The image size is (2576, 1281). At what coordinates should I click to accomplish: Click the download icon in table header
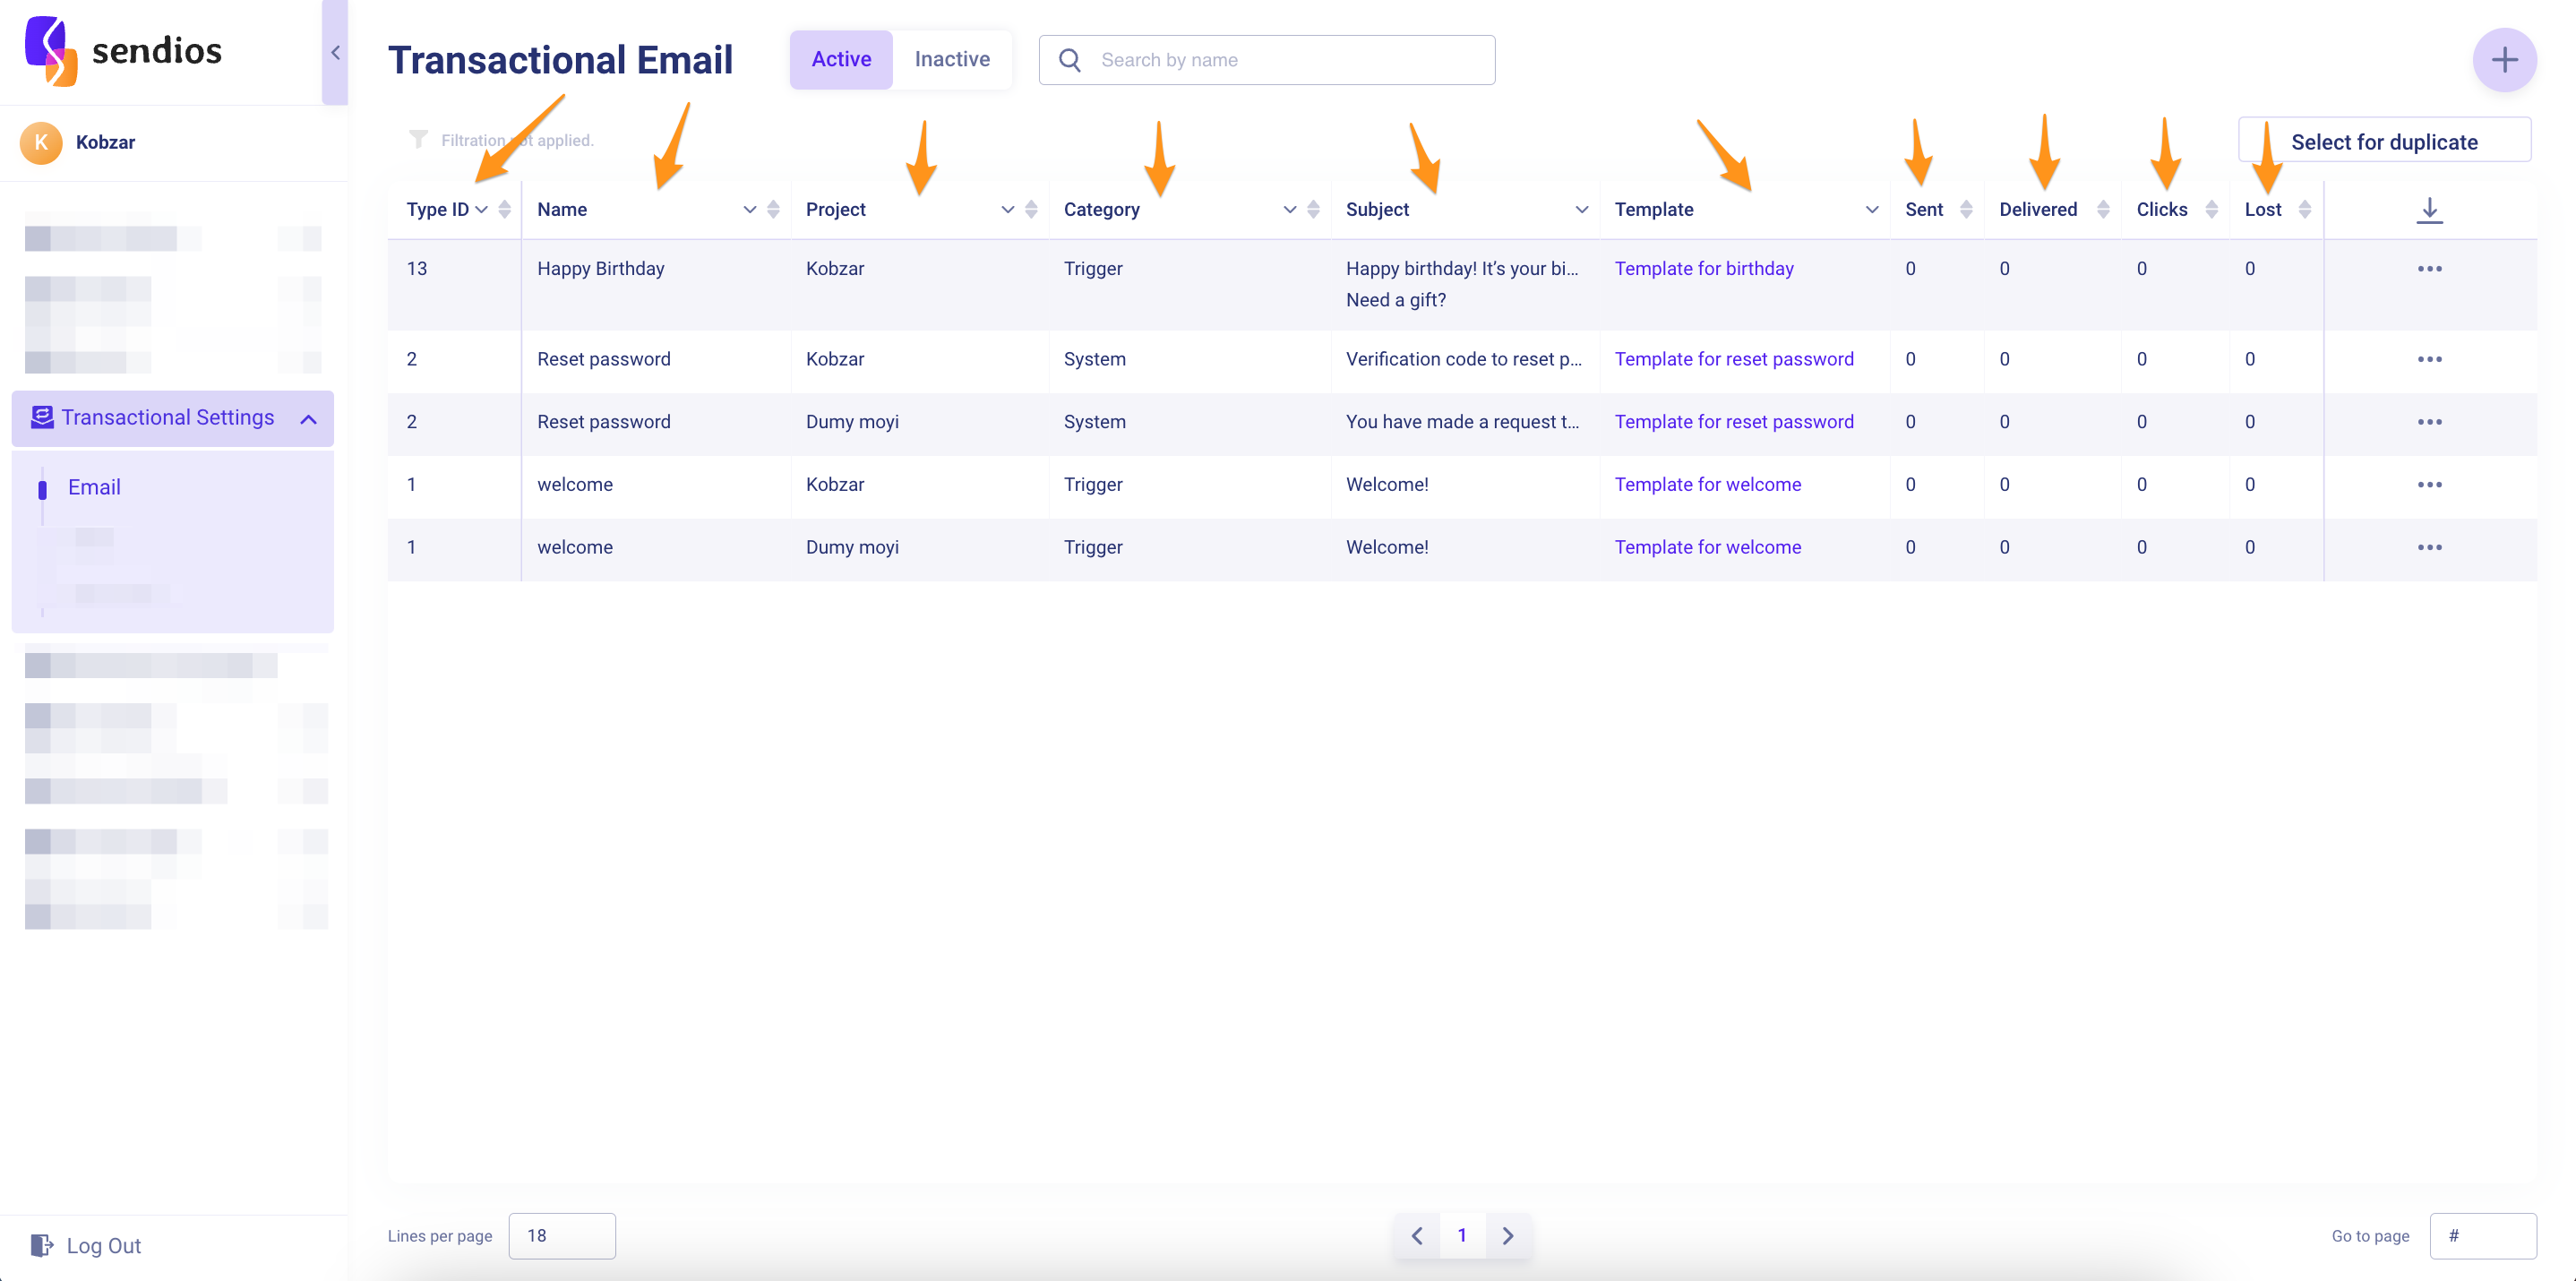coord(2429,209)
